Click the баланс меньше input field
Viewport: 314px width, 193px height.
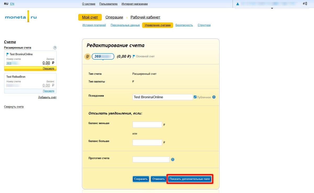click(x=147, y=125)
